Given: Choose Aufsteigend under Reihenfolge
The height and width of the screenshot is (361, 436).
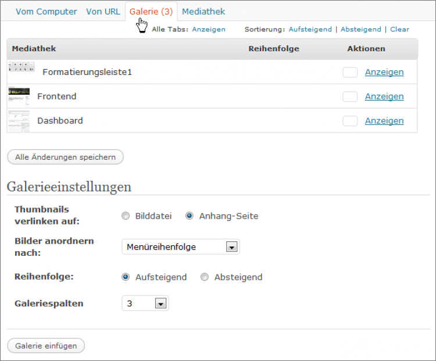Looking at the screenshot, I should coord(126,277).
